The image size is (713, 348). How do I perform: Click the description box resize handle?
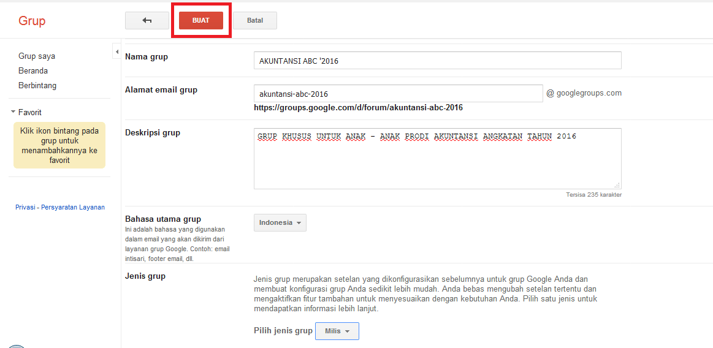[x=617, y=185]
